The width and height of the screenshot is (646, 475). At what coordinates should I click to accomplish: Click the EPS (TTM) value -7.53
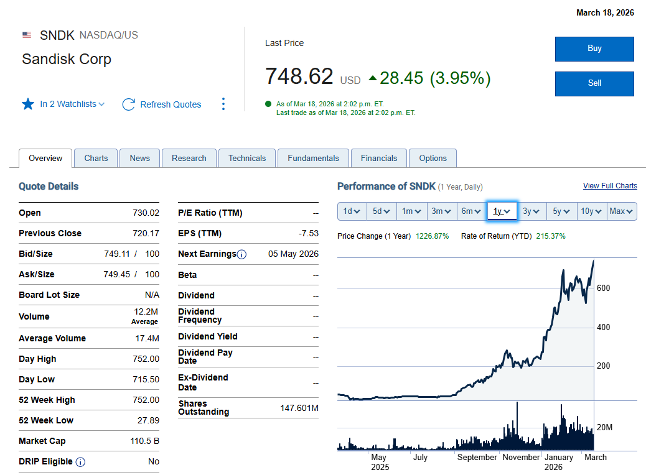309,233
